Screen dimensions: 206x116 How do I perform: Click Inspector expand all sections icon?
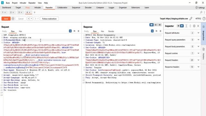pyautogui.click(x=186, y=26)
